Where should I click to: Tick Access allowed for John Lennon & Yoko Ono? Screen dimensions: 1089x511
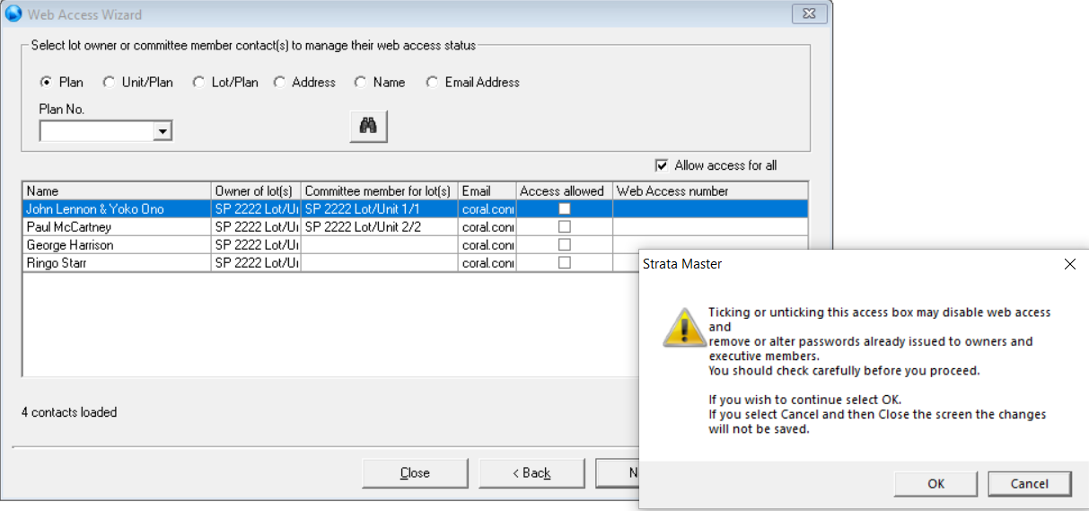[565, 208]
